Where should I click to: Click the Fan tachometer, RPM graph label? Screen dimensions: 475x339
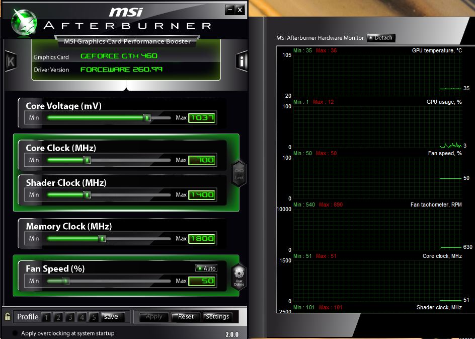(x=436, y=205)
